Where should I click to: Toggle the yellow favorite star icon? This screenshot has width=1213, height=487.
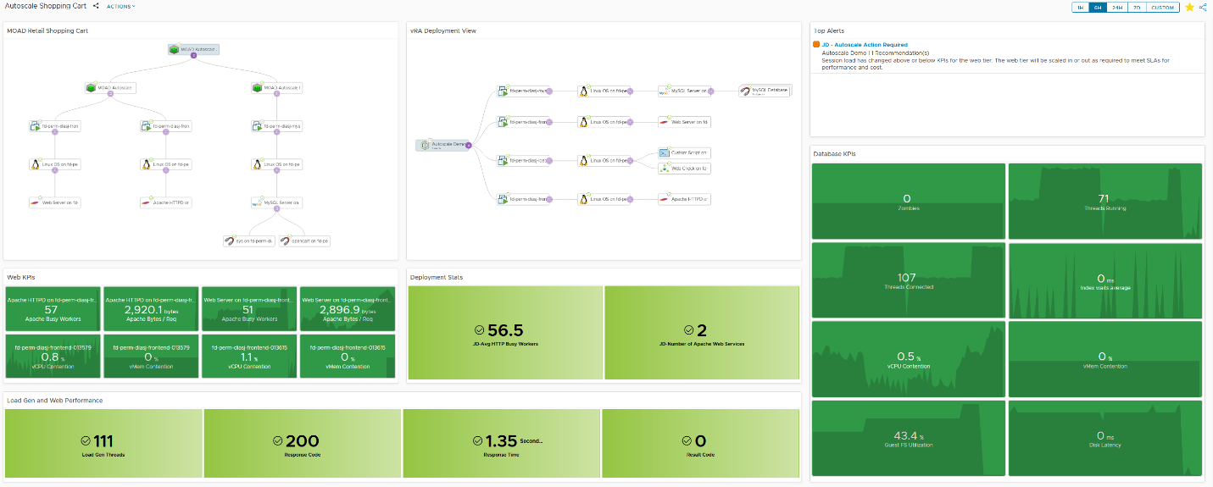(x=1189, y=7)
